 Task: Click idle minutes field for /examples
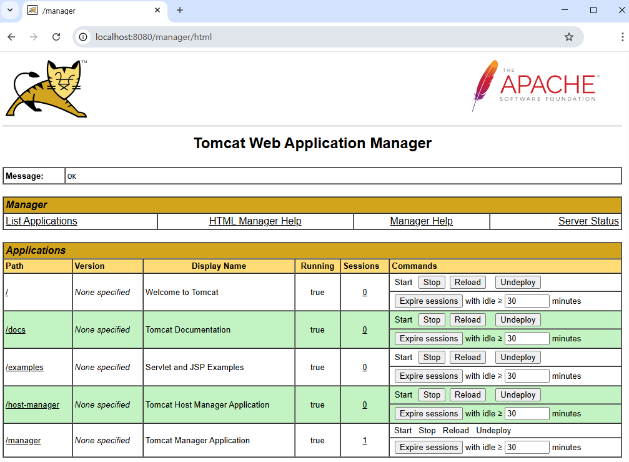coord(527,376)
